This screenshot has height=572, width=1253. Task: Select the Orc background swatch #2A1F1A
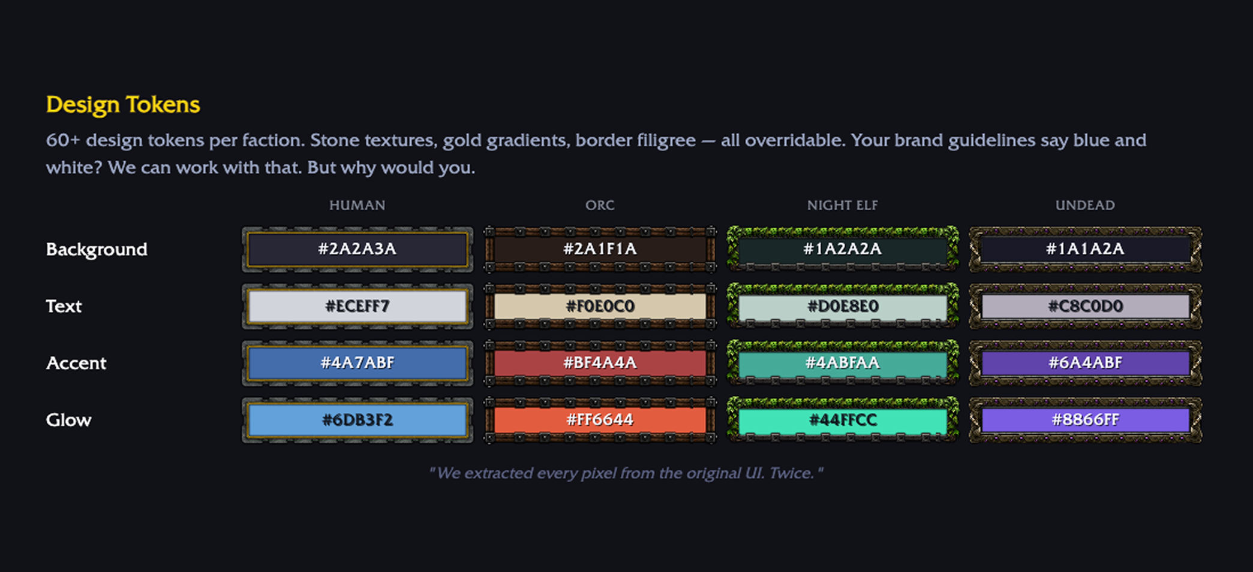click(x=600, y=249)
